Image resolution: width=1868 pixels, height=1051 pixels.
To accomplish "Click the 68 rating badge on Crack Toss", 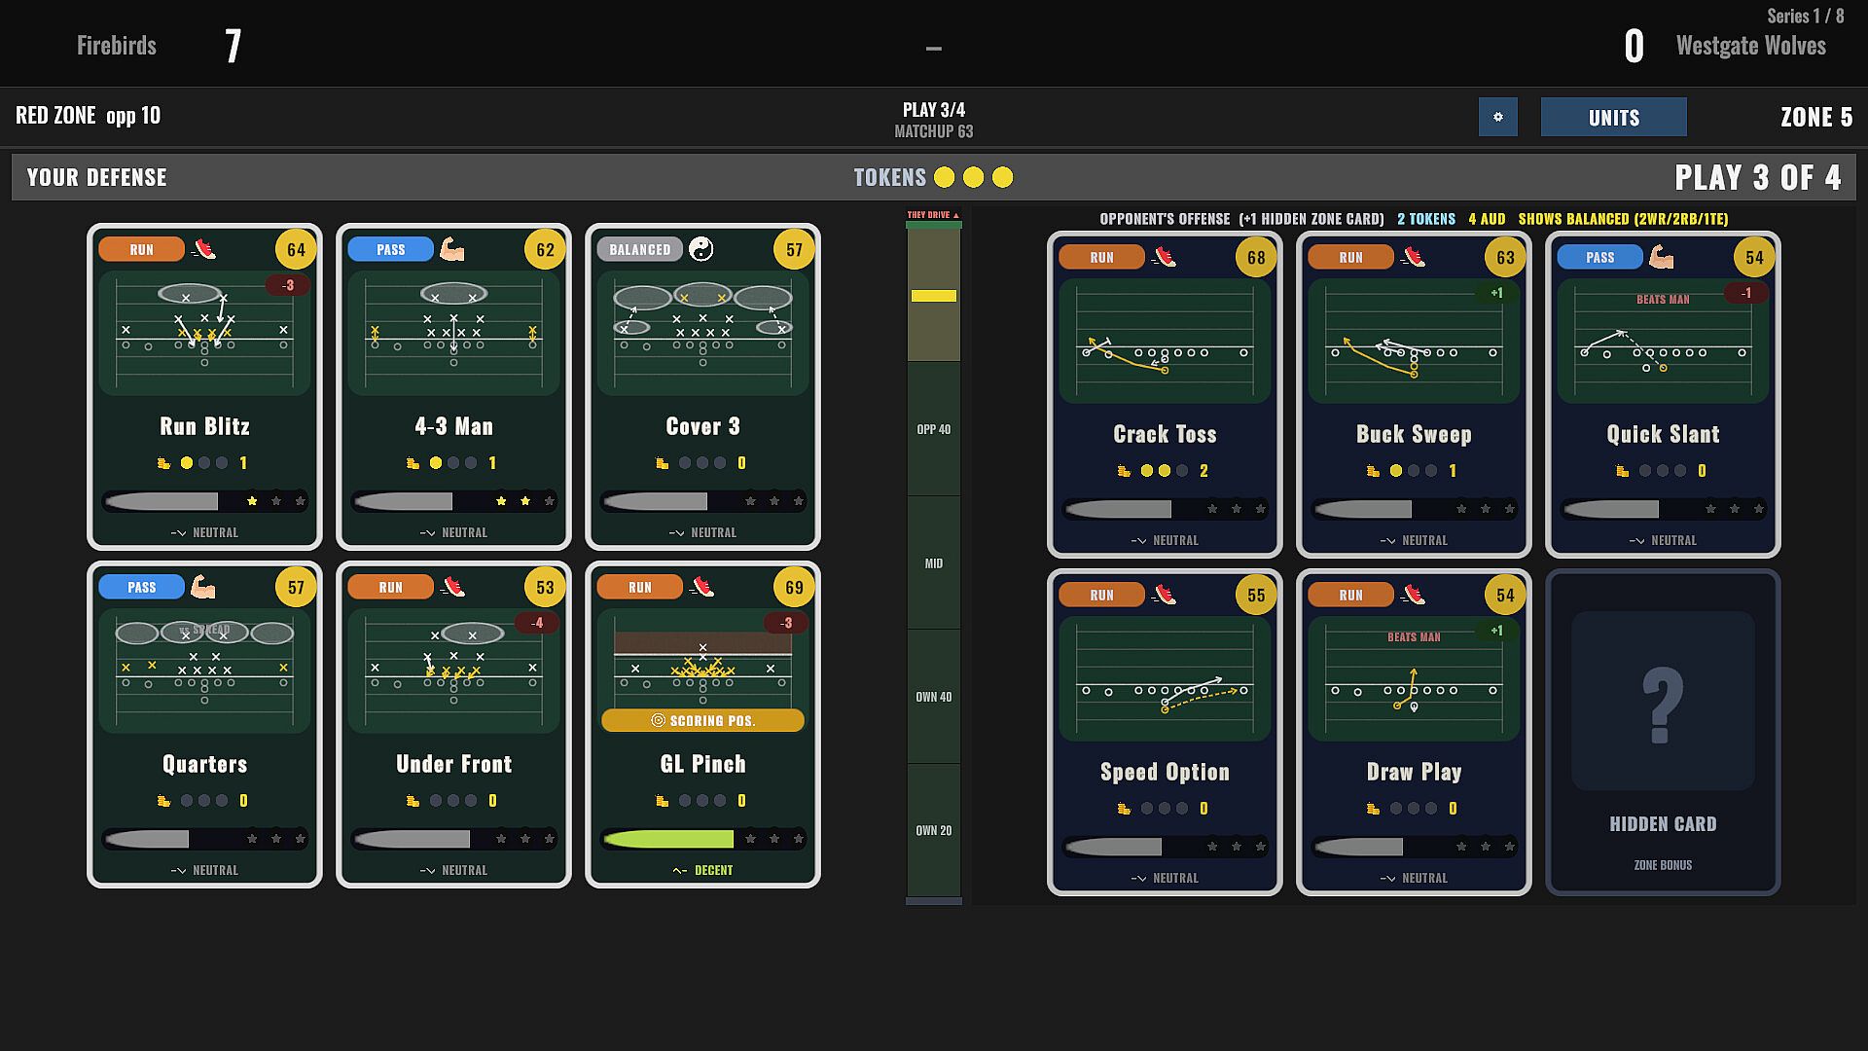I will coord(1256,258).
